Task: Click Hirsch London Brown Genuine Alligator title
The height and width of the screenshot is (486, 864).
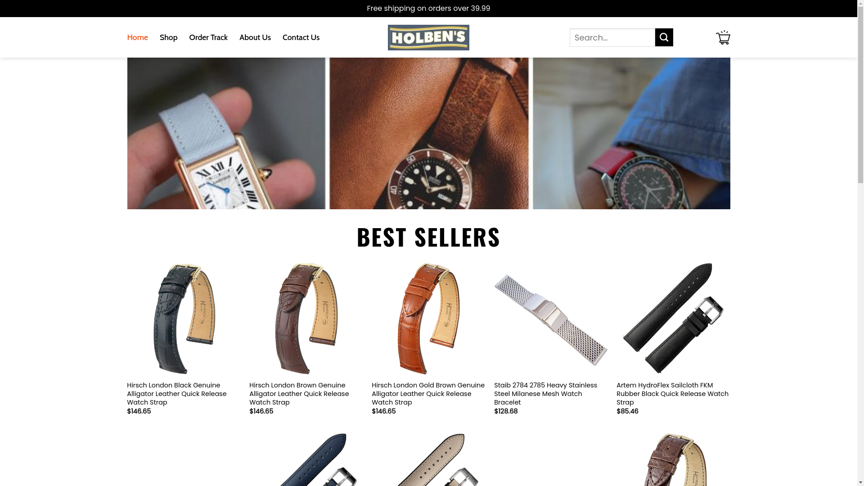Action: click(299, 394)
